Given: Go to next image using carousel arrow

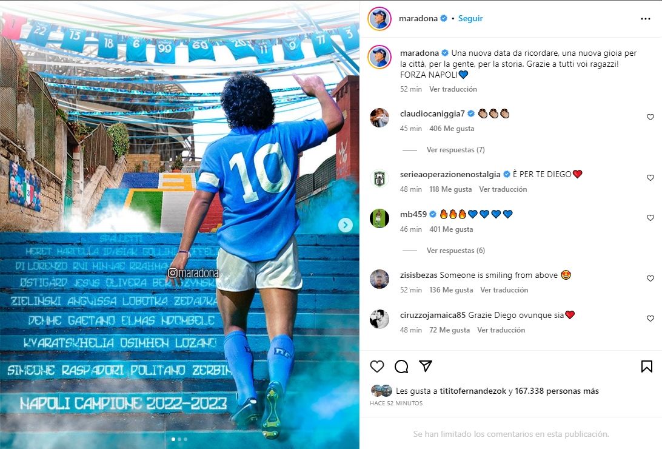Looking at the screenshot, I should [346, 225].
